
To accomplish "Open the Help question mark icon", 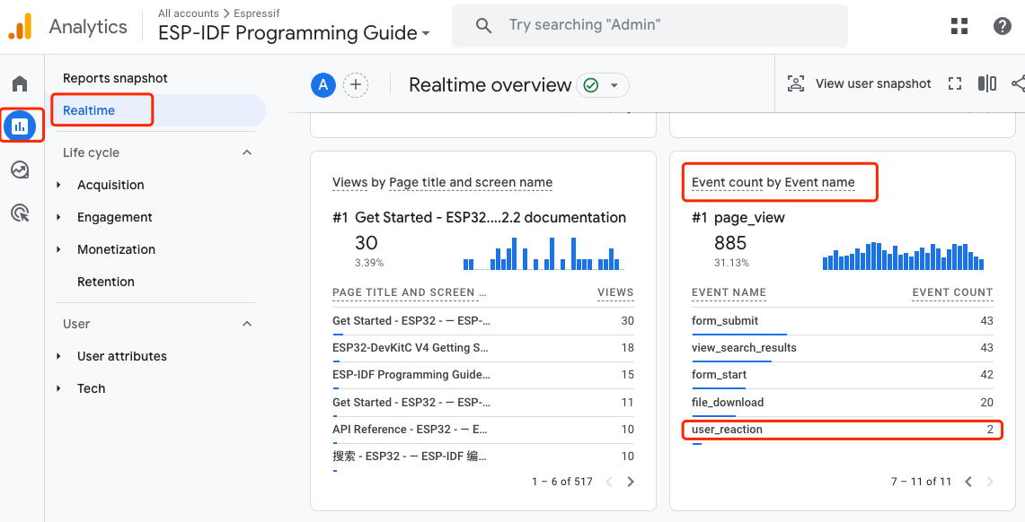I will pyautogui.click(x=1003, y=26).
